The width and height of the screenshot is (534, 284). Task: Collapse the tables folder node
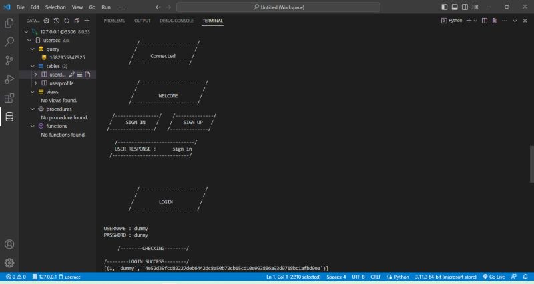coord(32,66)
